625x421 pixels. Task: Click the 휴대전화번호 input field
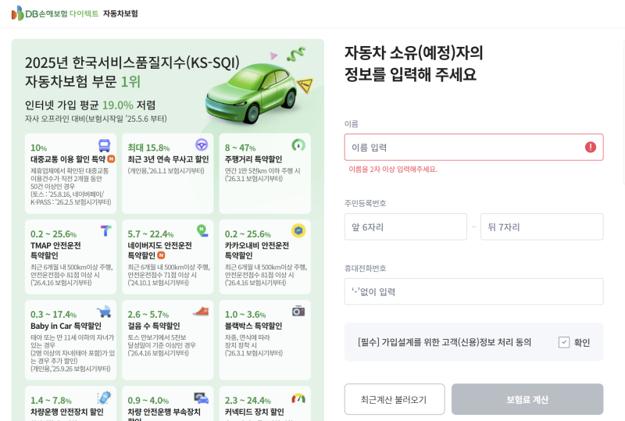coord(474,291)
